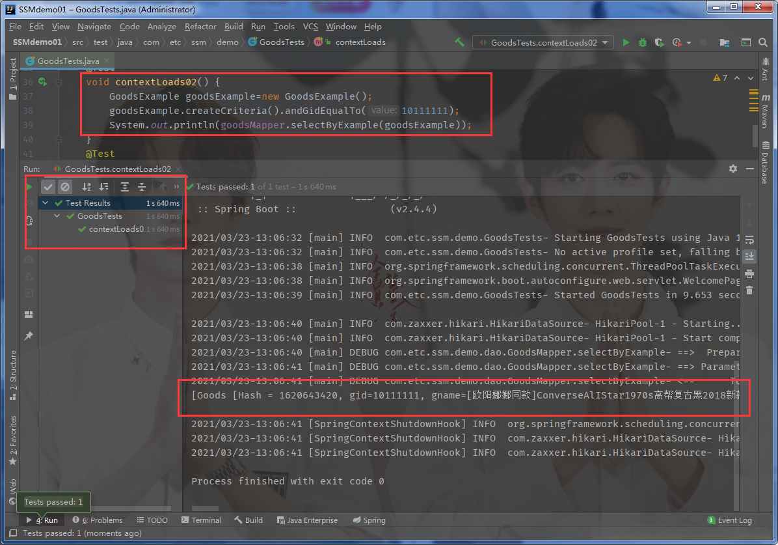
Task: Open the Java Enterprise tool window
Action: (307, 520)
